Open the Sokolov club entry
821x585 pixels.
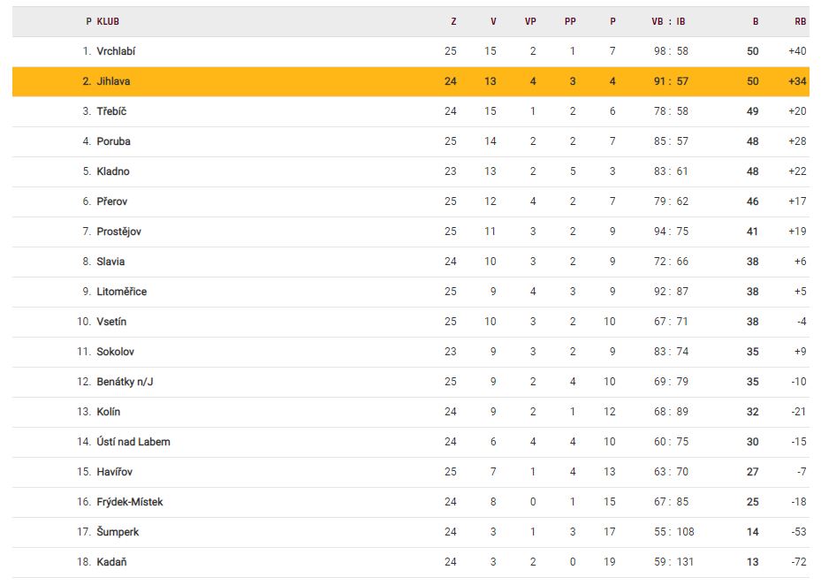click(x=115, y=352)
